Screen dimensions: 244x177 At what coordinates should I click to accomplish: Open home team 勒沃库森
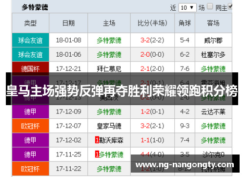111,140
